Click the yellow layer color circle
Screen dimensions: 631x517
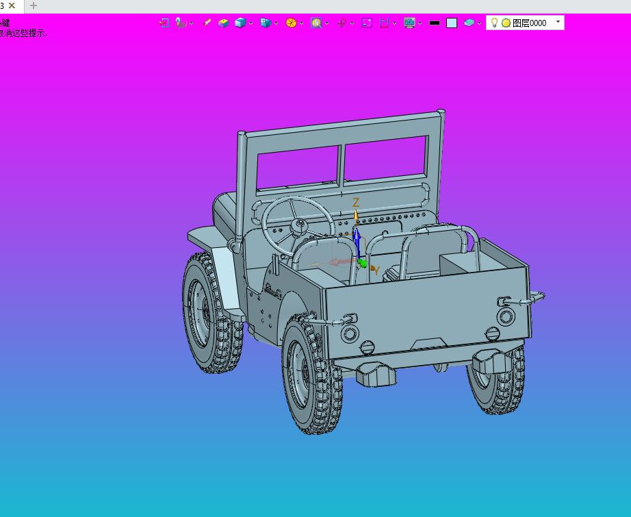[506, 23]
